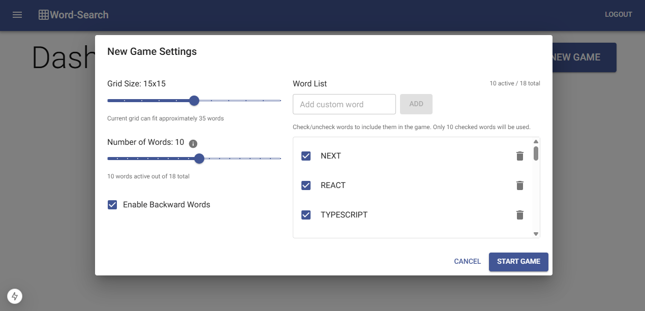This screenshot has height=311, width=645.
Task: Click the info icon beside Number of Words
Action: pos(193,144)
